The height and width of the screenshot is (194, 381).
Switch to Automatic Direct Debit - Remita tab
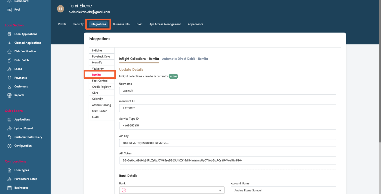[x=185, y=59]
